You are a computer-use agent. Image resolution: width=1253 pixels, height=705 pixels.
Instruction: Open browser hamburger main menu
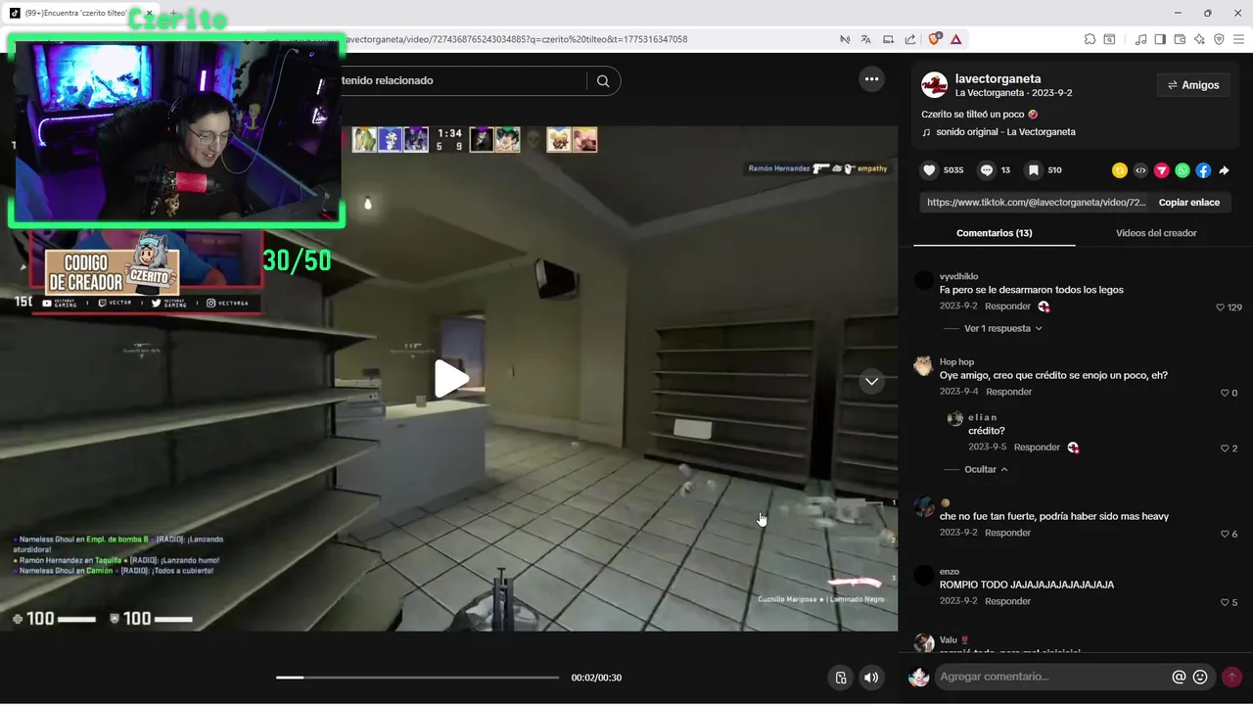[1238, 39]
